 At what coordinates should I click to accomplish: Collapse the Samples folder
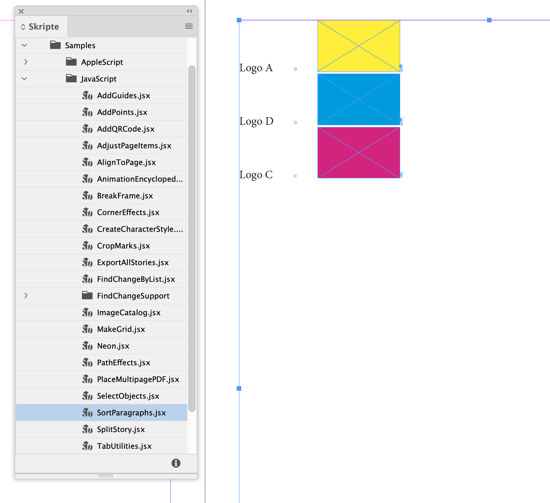coord(24,45)
